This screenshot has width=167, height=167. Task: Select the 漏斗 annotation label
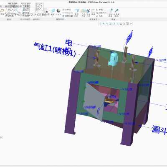coord(159,130)
